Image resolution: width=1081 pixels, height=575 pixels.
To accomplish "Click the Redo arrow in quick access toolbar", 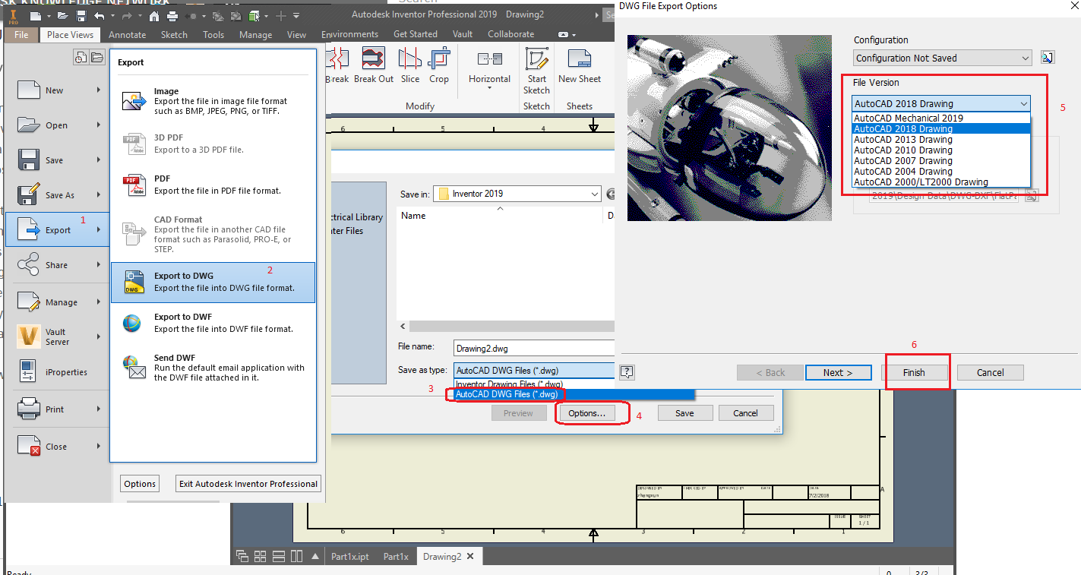I will pyautogui.click(x=126, y=15).
